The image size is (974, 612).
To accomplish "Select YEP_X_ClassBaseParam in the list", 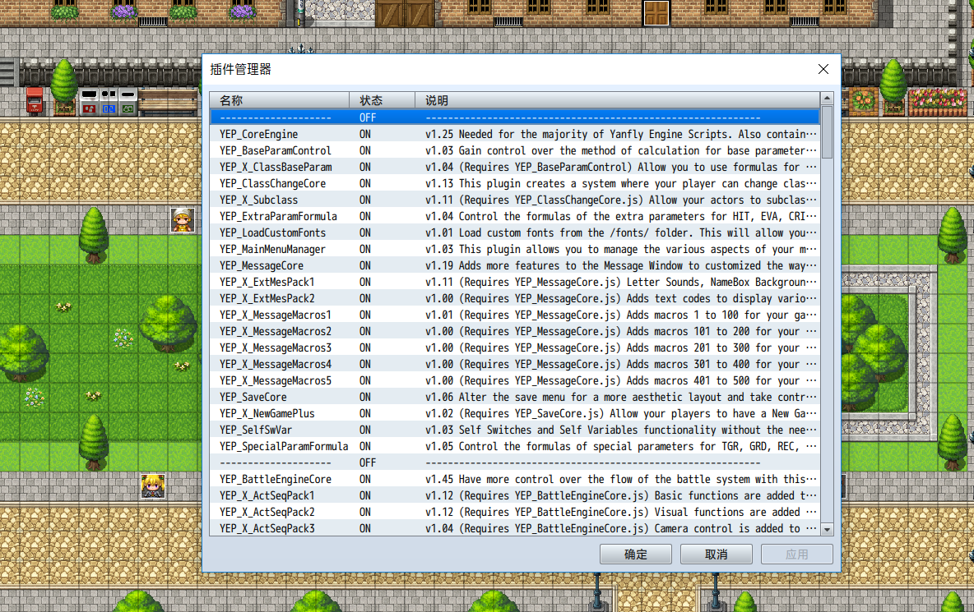I will 515,167.
